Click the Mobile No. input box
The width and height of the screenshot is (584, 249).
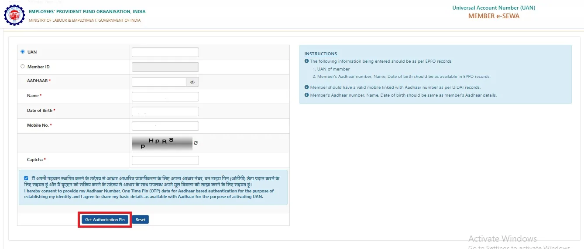pos(165,126)
